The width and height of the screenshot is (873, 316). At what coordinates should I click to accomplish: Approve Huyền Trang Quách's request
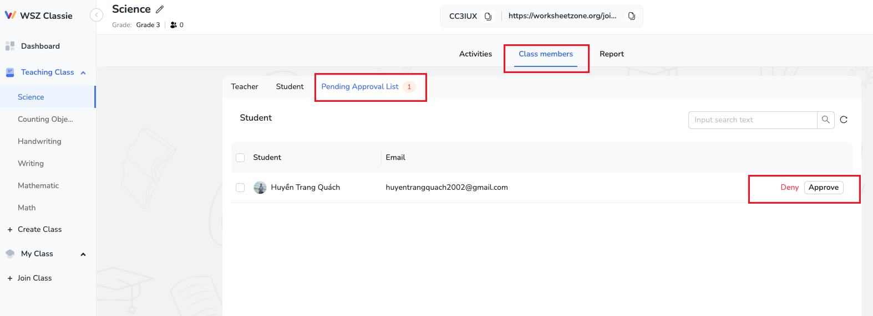(824, 188)
